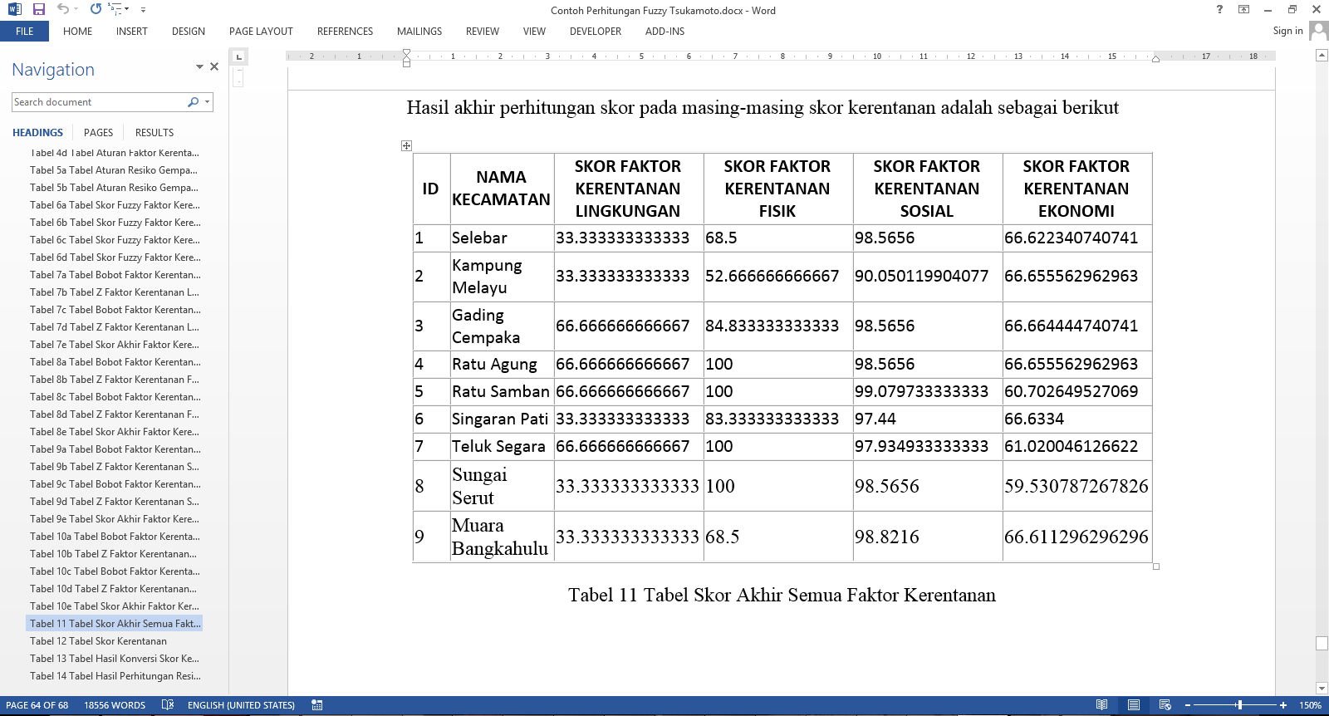Click the spelling proofing icon in status bar

coord(168,705)
